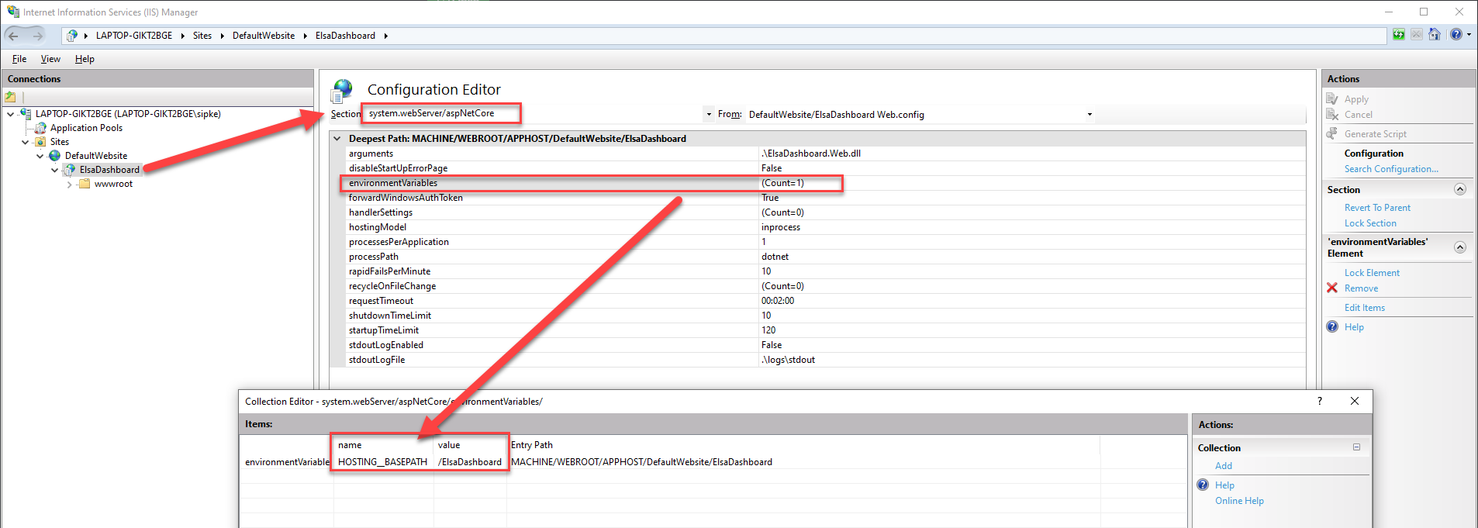Image resolution: width=1478 pixels, height=528 pixels.
Task: Click the Connections toolbar connect icon
Action: [10, 97]
